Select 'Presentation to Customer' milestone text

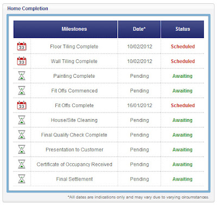(74, 150)
